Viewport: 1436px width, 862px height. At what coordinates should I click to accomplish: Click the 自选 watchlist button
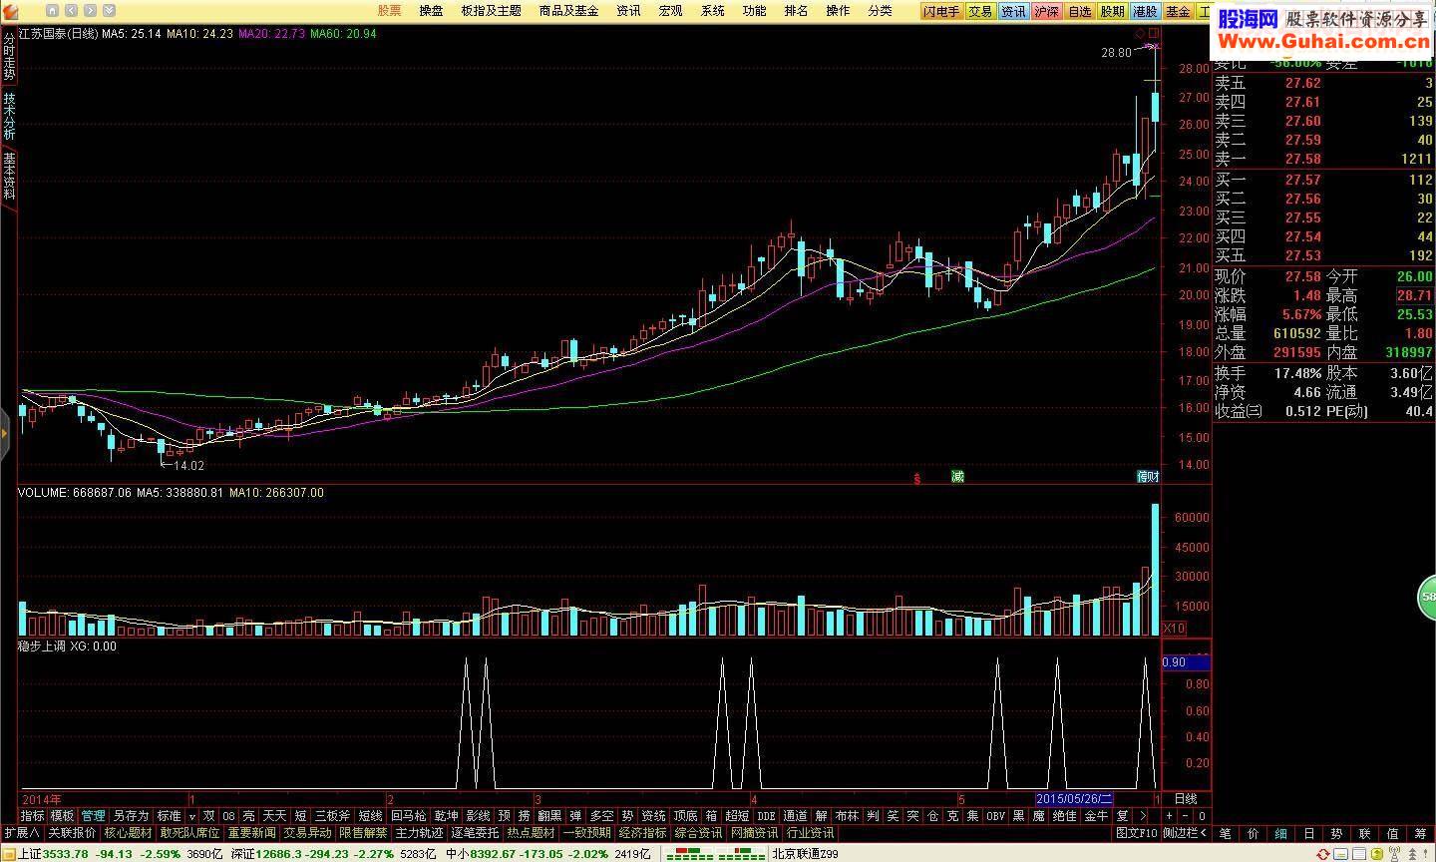pos(1079,12)
